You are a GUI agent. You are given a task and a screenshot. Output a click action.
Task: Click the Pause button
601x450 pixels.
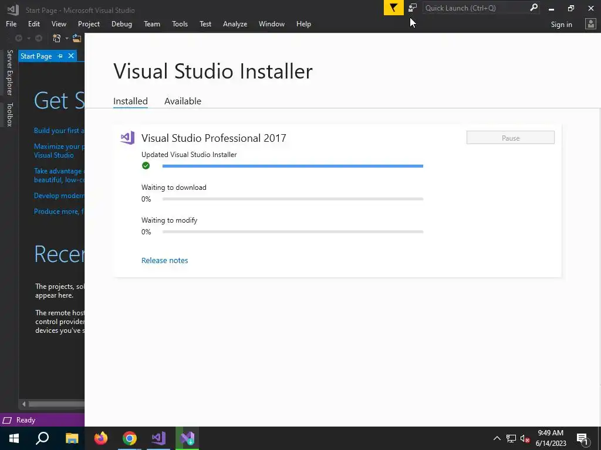click(x=510, y=138)
